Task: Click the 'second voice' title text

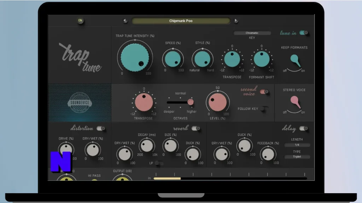Action: pos(249,91)
